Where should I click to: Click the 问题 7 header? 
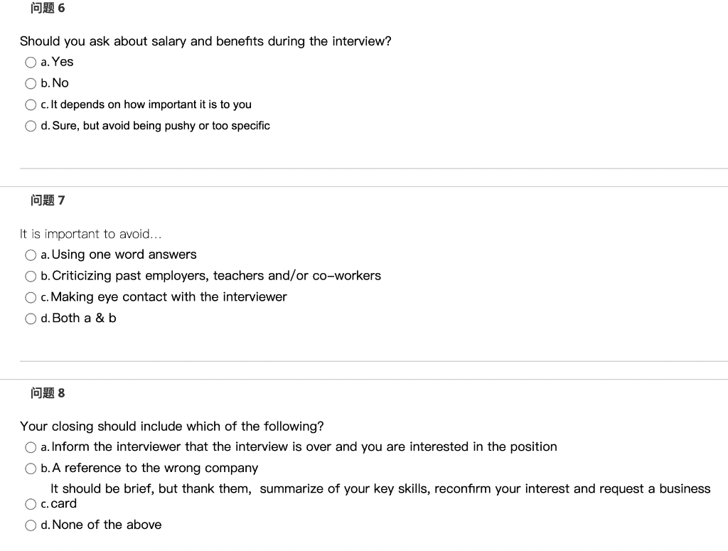48,200
